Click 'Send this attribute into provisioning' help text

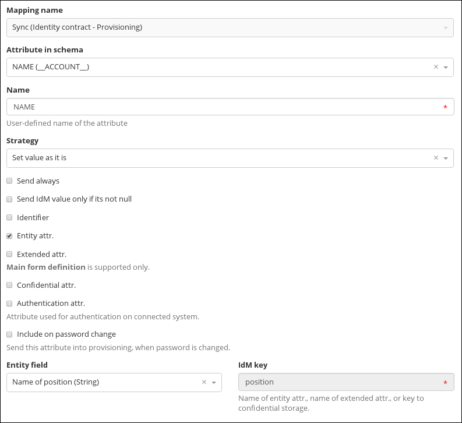118,348
